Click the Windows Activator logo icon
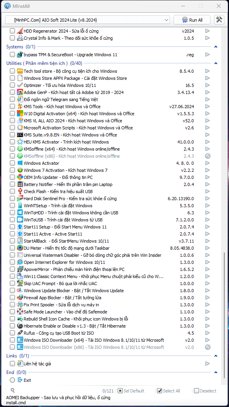Image resolution: width=229 pixels, height=407 pixels. (20, 163)
